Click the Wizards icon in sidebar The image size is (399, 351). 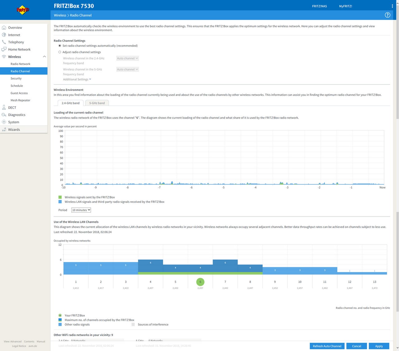click(4, 129)
